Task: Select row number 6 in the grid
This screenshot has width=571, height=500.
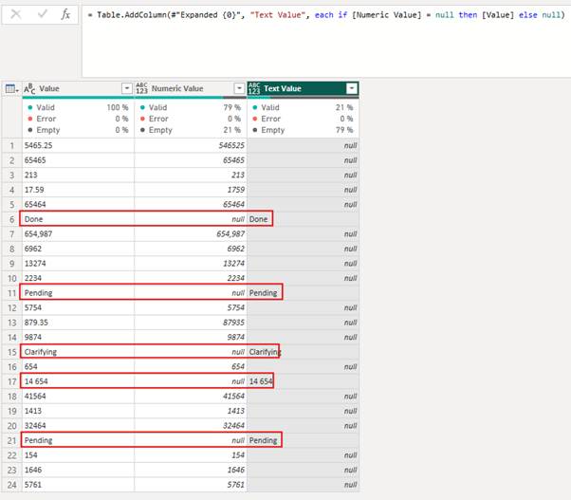Action: pos(10,219)
